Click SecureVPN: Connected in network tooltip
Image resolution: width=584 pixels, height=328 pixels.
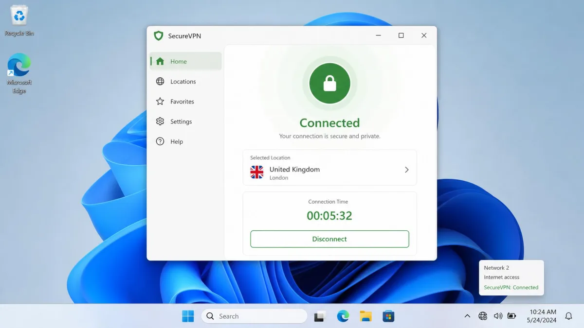point(511,288)
